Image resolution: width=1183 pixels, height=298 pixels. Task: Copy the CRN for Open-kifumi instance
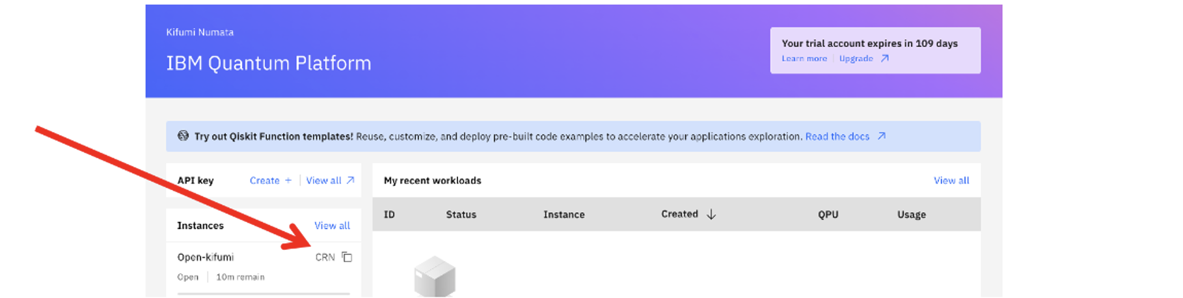[347, 257]
